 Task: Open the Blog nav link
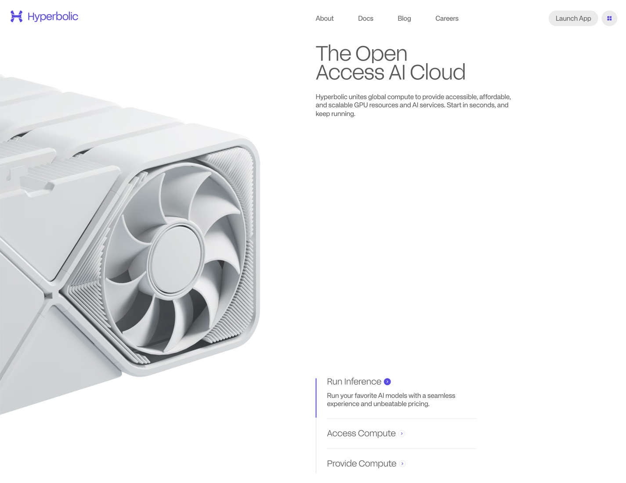pyautogui.click(x=404, y=18)
